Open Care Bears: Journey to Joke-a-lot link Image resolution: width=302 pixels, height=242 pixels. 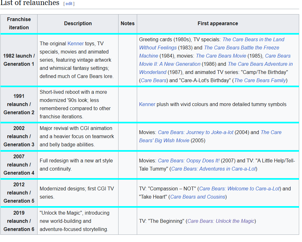195,132
